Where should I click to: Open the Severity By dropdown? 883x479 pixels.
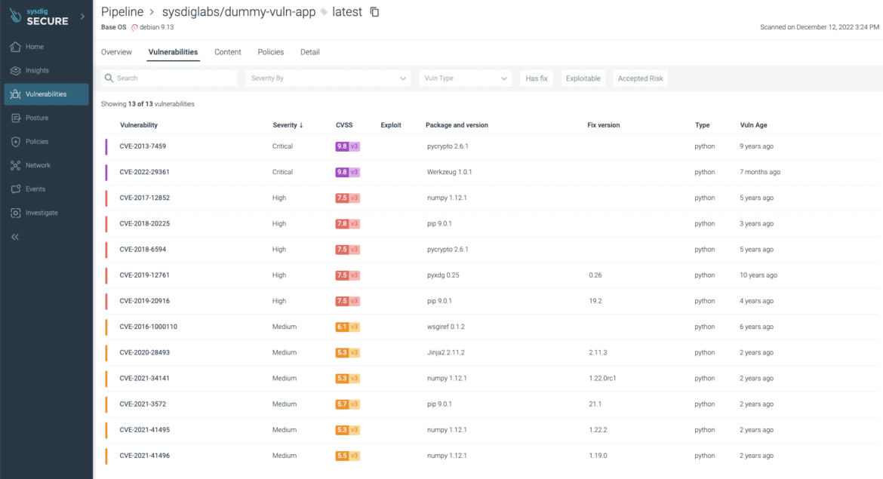click(328, 78)
